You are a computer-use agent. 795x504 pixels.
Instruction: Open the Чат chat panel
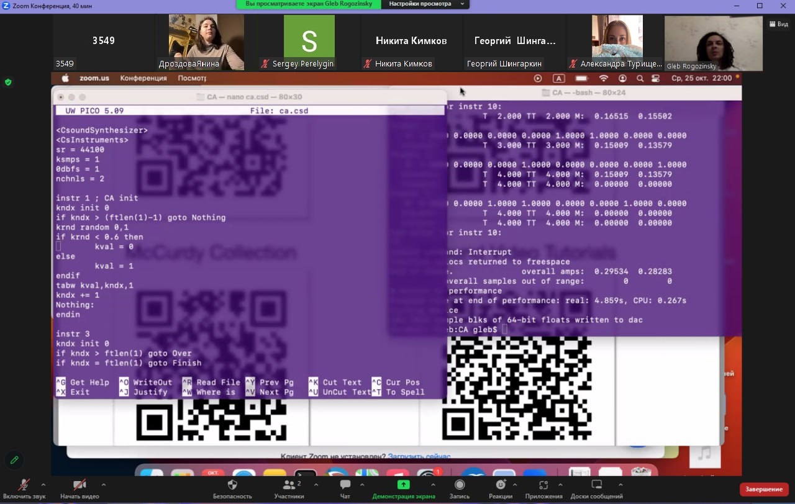(345, 485)
